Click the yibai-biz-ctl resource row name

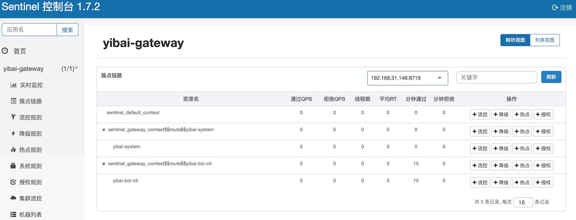pyautogui.click(x=125, y=180)
